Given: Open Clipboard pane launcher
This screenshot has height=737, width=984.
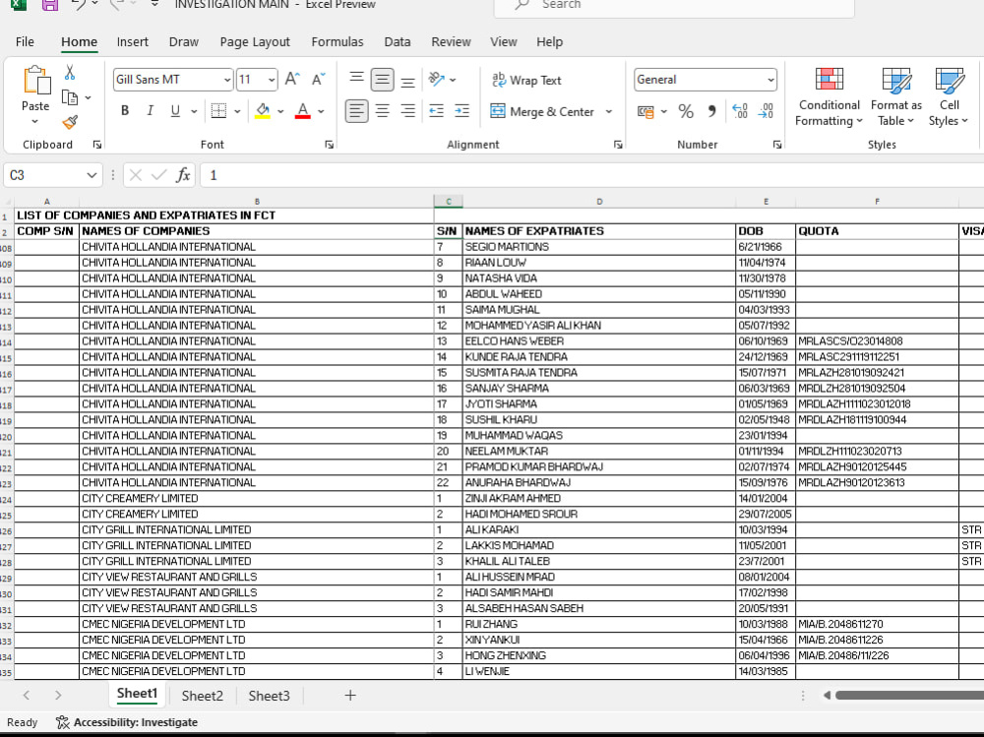Looking at the screenshot, I should pos(97,145).
